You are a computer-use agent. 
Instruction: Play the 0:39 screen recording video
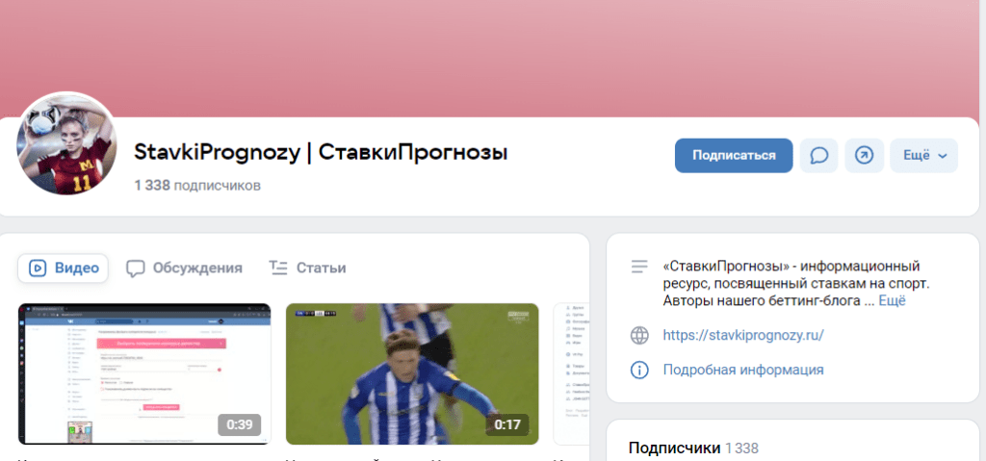[144, 373]
